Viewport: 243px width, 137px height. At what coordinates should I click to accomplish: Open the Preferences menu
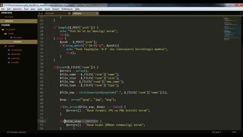pyautogui.click(x=67, y=9)
